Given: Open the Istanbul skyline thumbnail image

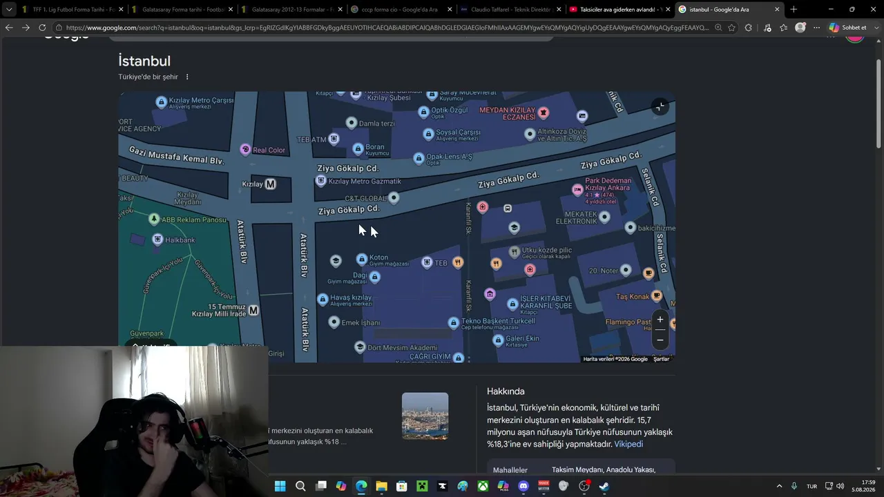Looking at the screenshot, I should (425, 416).
